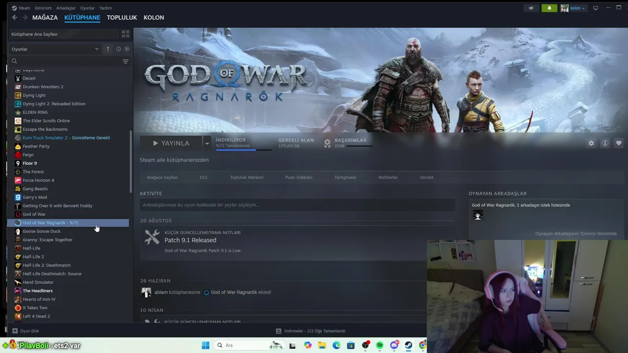Click the Goose Goose Duck icon
Screen dimensions: 628x353
point(18,231)
